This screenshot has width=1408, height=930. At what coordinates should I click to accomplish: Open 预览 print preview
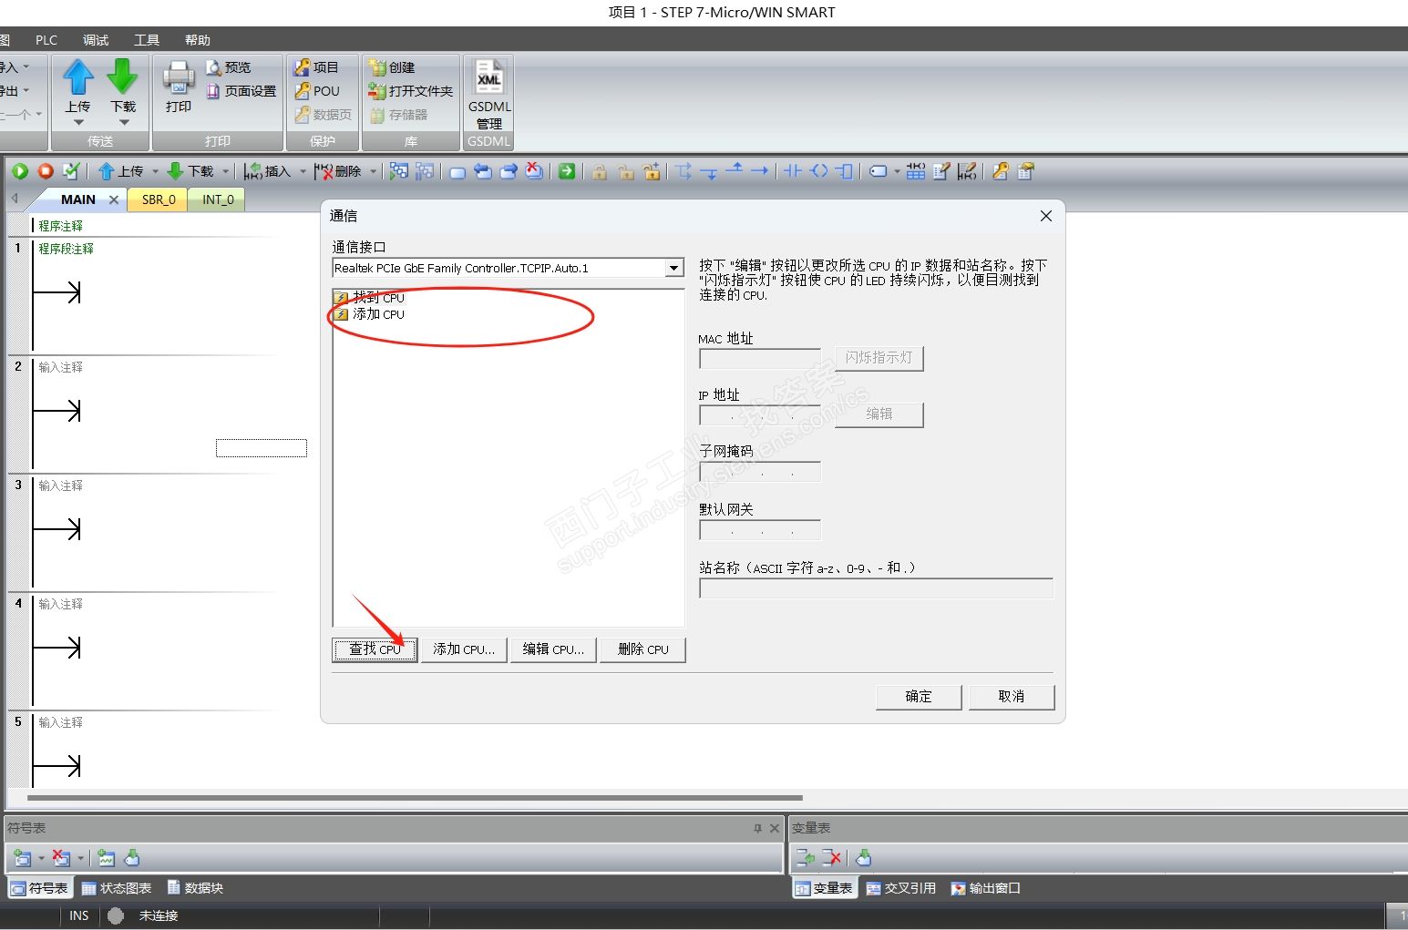[229, 67]
